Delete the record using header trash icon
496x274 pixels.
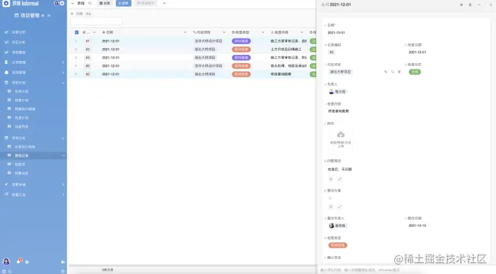click(x=470, y=5)
